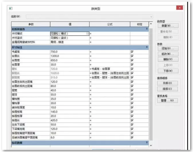
Task: Click the formula cell of 脚距长 row
Action: 110,73
